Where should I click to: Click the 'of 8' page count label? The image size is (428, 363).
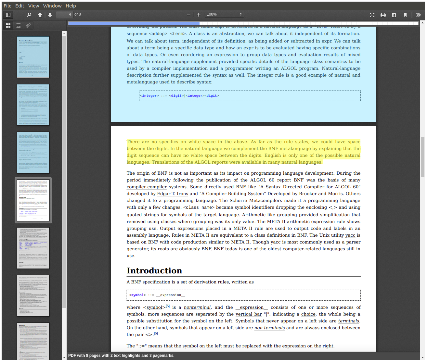pos(78,14)
